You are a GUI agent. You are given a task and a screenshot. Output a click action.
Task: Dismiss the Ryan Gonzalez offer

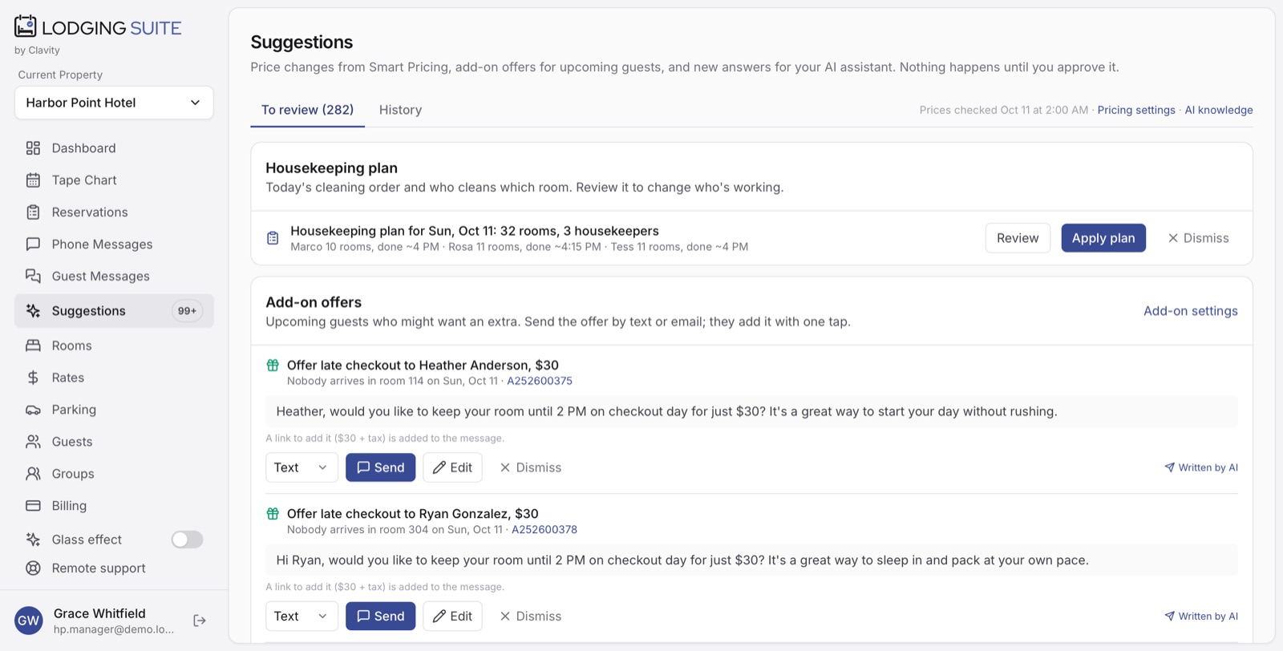pyautogui.click(x=530, y=616)
